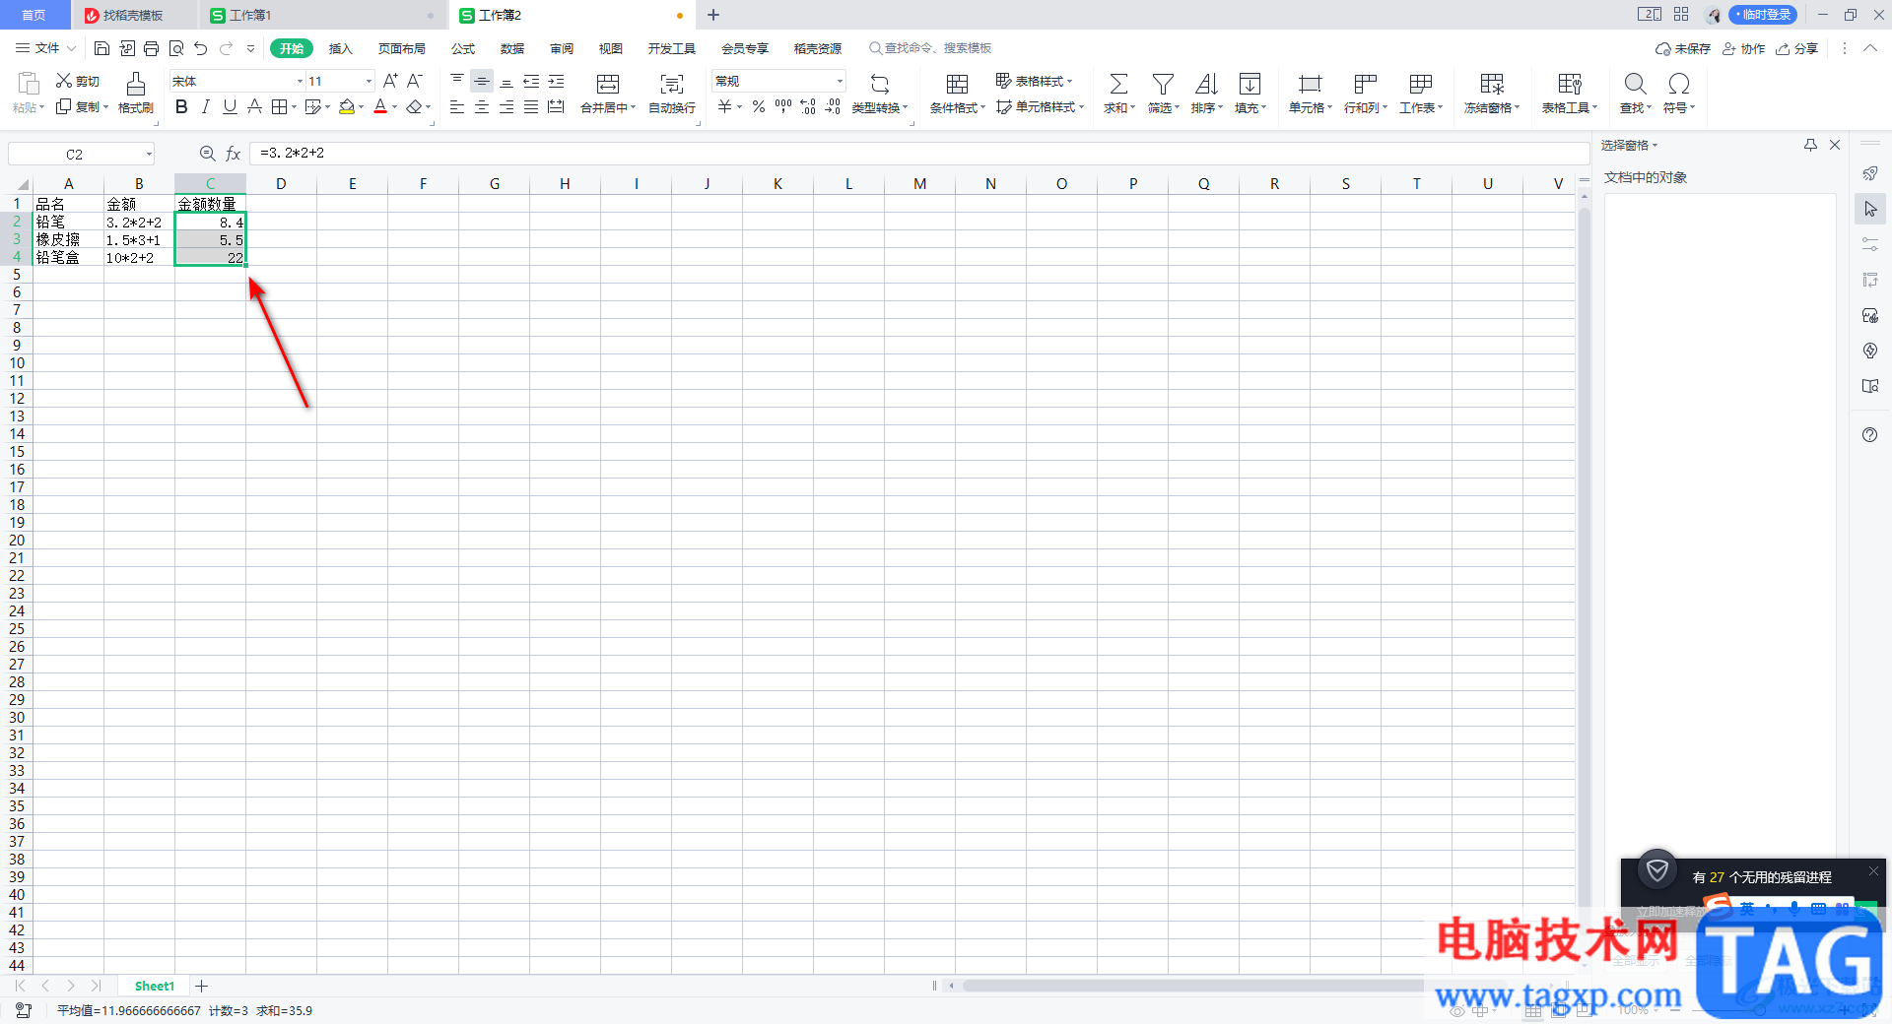Viewport: 1892px width, 1024px height.
Task: Select cell B2 containing 3.2*2+2
Action: coord(139,223)
